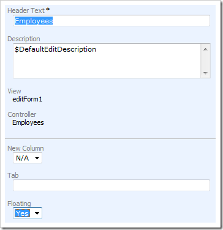The width and height of the screenshot is (223, 230).
Task: Click the Description scrollbar up arrow
Action: 205,49
